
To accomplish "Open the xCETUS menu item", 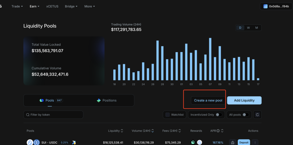I will 52,6.
